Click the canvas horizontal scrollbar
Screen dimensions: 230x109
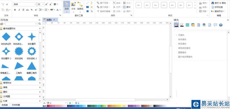pos(105,100)
